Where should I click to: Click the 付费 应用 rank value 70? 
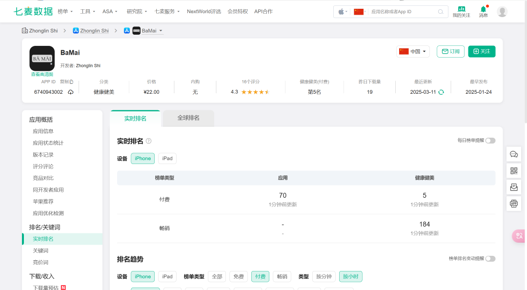[283, 195]
